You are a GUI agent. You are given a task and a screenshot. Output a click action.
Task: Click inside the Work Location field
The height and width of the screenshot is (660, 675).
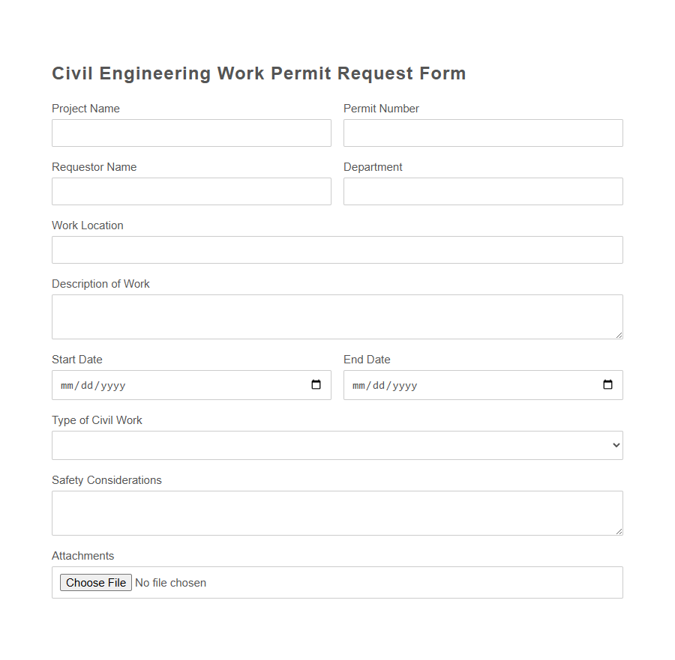pos(337,249)
